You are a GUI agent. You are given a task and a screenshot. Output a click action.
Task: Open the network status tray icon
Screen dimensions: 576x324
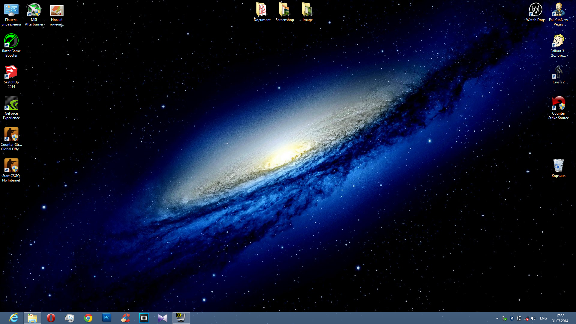(526, 318)
